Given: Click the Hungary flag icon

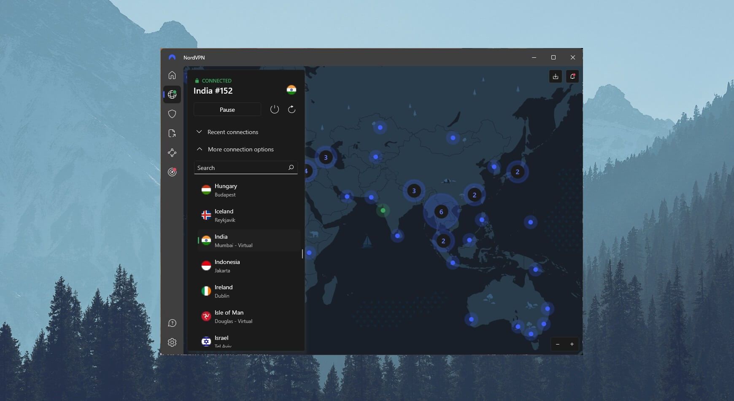Looking at the screenshot, I should (206, 190).
